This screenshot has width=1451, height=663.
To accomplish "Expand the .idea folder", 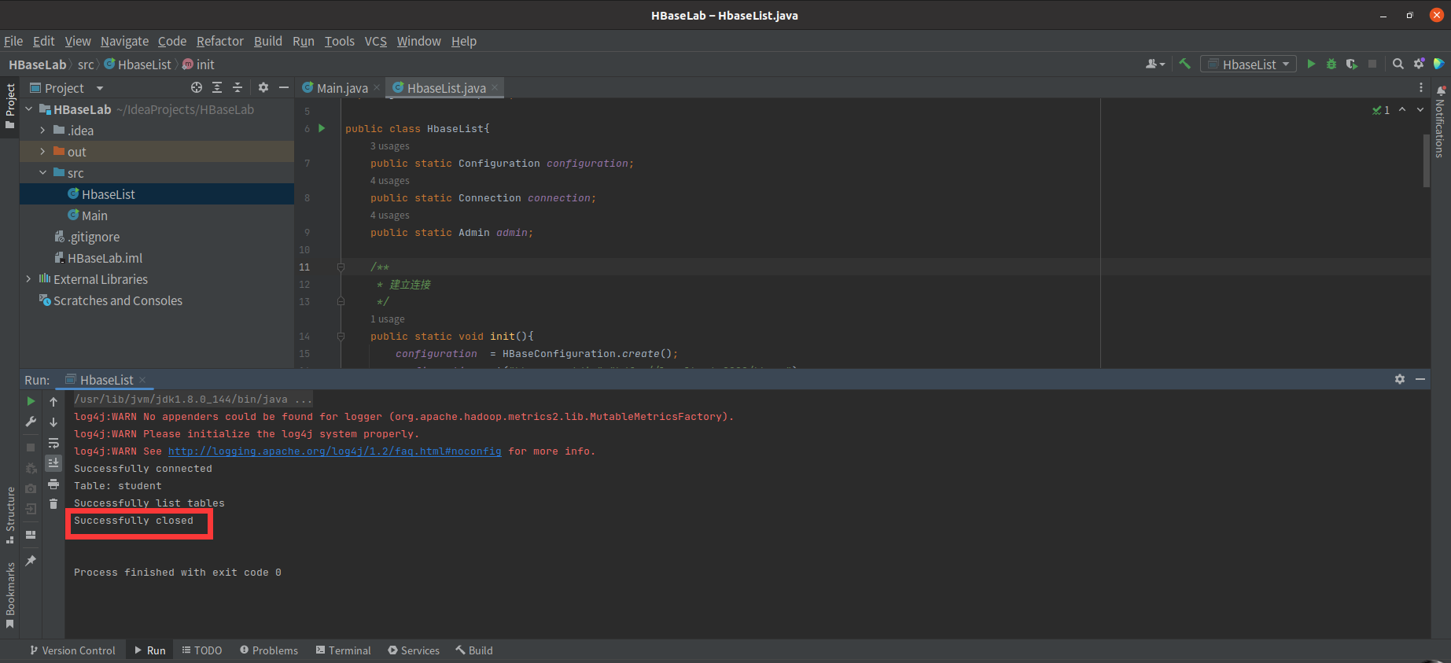I will (x=42, y=131).
